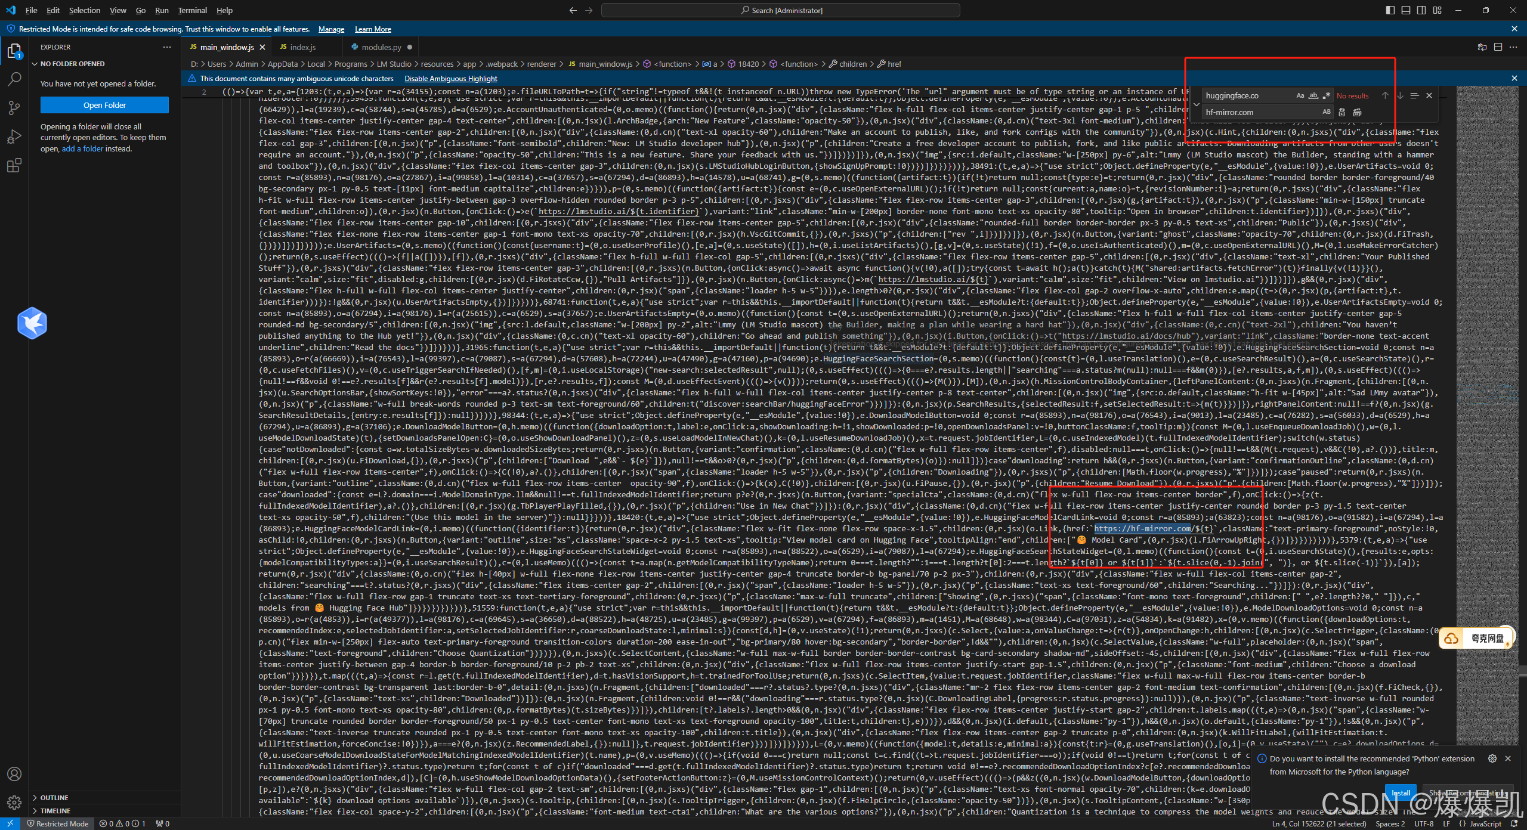Open the Extensions view icon
Screen dimensions: 1527x830
click(x=14, y=166)
